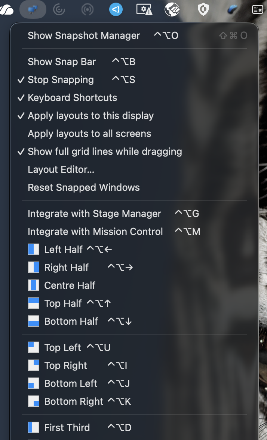The image size is (267, 440).
Task: Disable Stop Snapping
Action: click(x=60, y=80)
